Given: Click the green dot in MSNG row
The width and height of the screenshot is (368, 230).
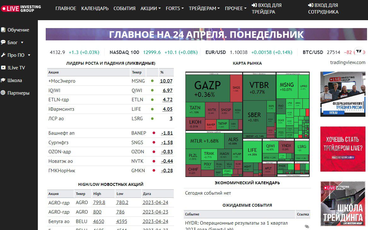Looking at the screenshot, I should (x=152, y=81).
